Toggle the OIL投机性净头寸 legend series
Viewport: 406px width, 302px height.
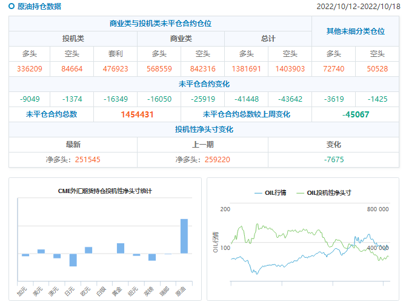click(x=326, y=192)
